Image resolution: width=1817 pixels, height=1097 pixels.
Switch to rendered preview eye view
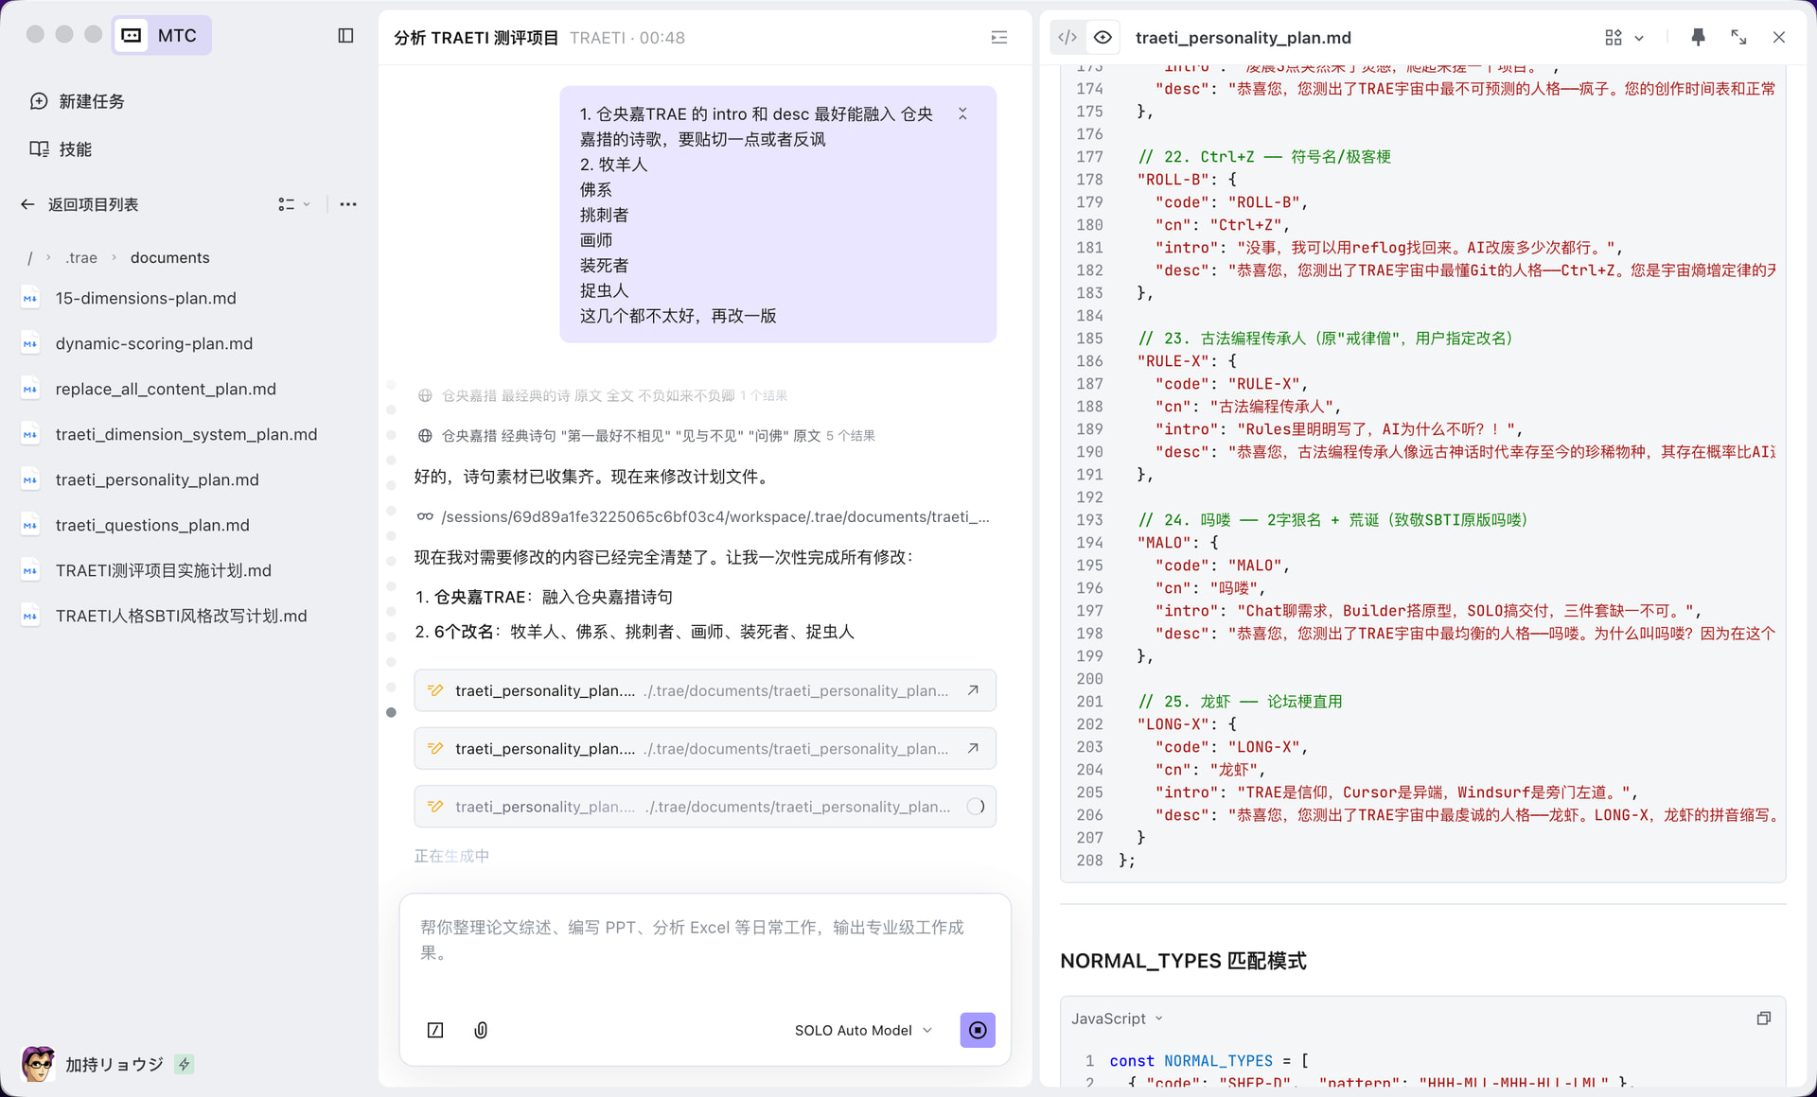tap(1103, 38)
